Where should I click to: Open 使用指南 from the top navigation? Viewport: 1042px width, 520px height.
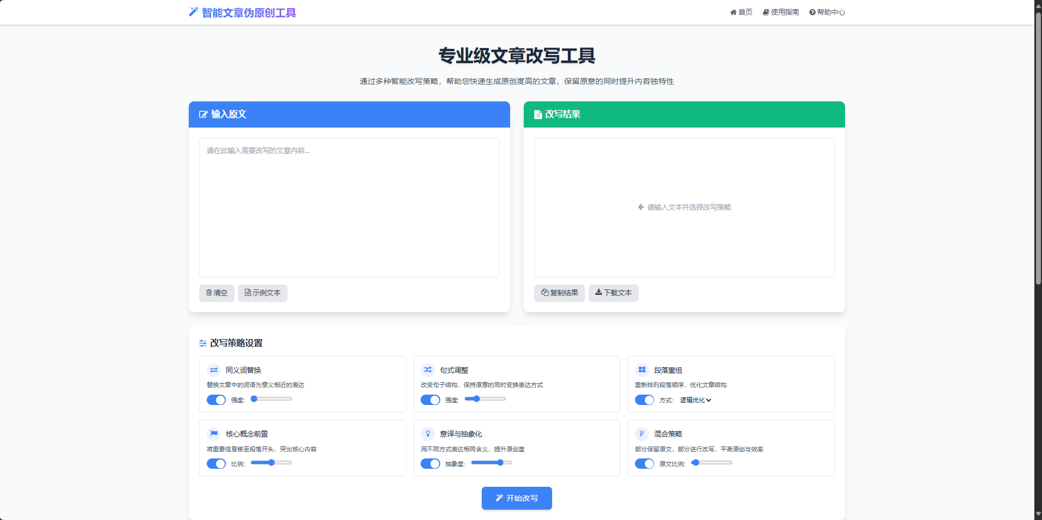tap(781, 12)
